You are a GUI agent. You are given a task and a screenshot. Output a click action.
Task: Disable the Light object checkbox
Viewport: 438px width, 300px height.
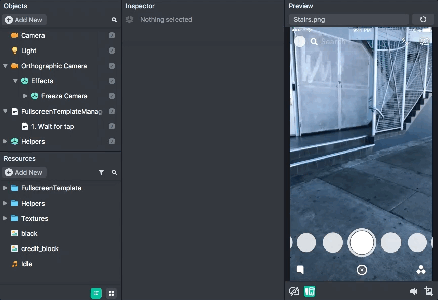point(112,51)
